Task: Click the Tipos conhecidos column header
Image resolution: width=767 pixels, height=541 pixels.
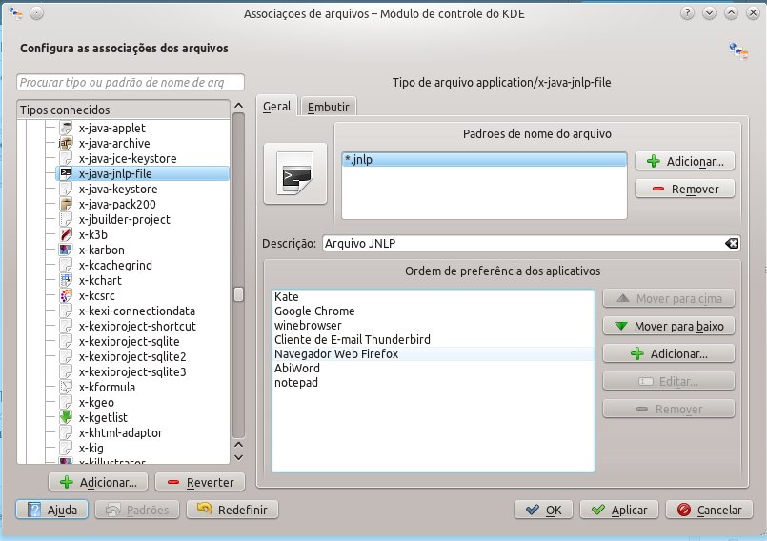Action: tap(123, 110)
